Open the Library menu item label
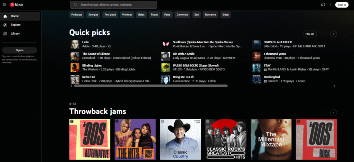 click(15, 34)
